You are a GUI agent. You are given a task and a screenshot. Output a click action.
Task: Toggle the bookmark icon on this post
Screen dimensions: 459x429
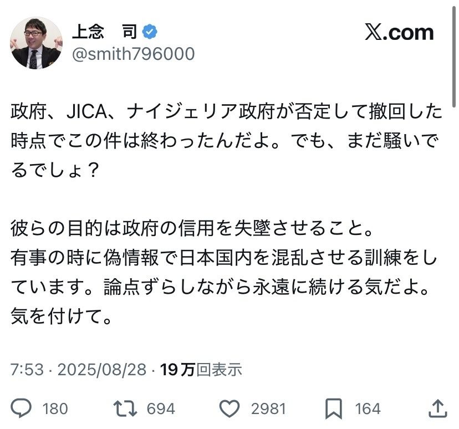333,408
